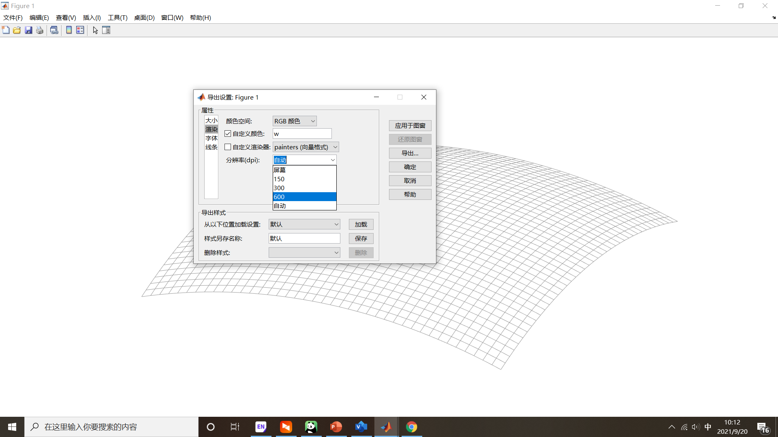Enable Edit Plot arrow tool
Viewport: 778px width, 437px height.
click(95, 30)
